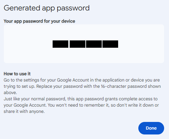Click the 'How to use it' heading
Screen dimensions: 169x139
click(x=17, y=74)
